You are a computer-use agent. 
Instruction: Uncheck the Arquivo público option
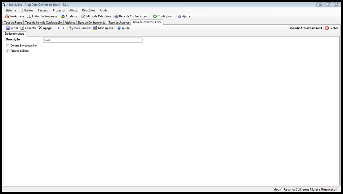pyautogui.click(x=8, y=50)
